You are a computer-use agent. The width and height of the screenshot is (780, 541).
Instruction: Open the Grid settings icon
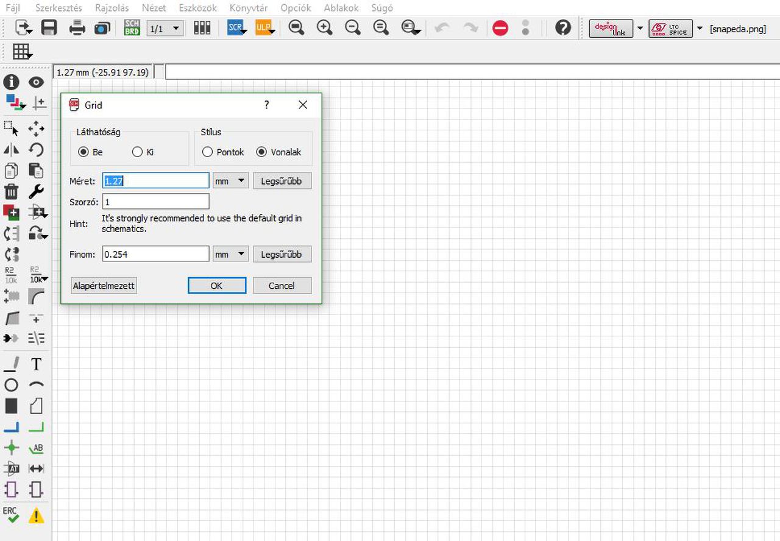[x=23, y=52]
